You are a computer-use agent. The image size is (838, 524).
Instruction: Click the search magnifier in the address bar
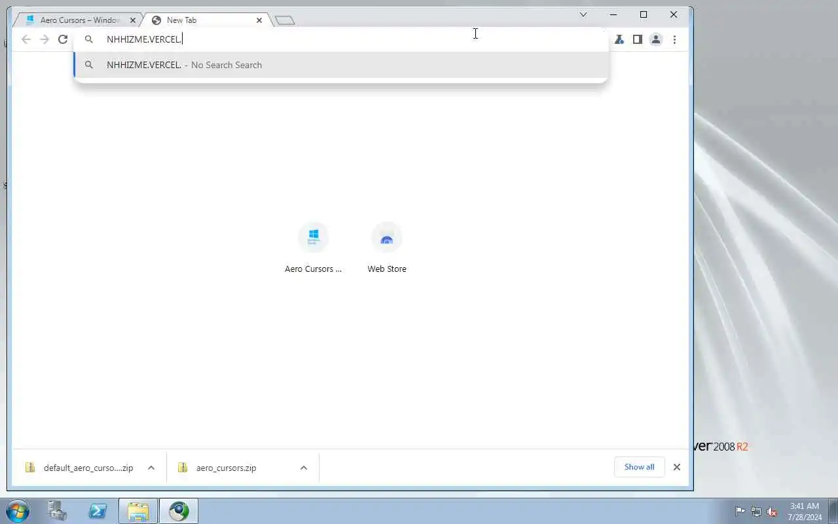tap(89, 39)
